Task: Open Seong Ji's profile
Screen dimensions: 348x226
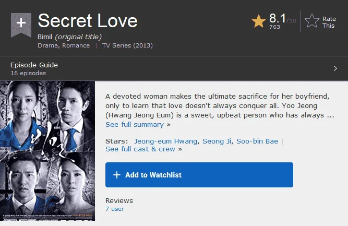Action: click(x=217, y=141)
